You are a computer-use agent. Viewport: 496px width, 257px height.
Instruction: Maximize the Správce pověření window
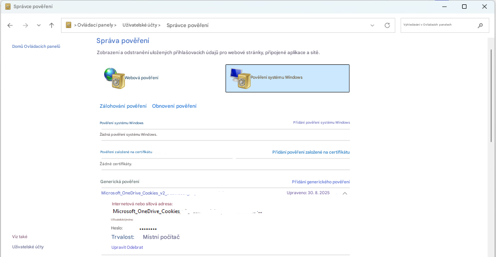coord(464,7)
